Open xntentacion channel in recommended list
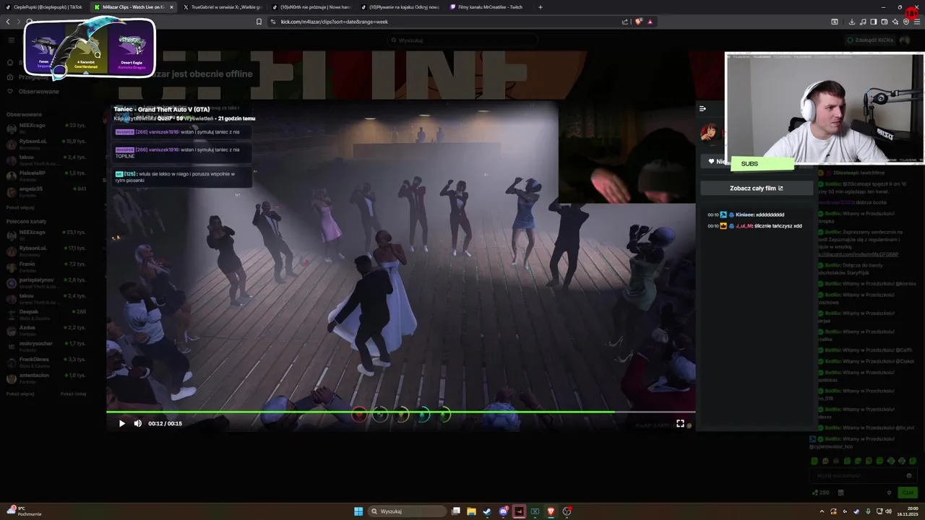 pos(46,378)
